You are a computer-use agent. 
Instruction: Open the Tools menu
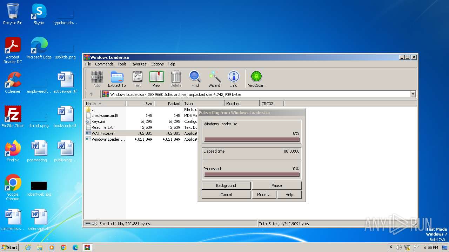122,64
